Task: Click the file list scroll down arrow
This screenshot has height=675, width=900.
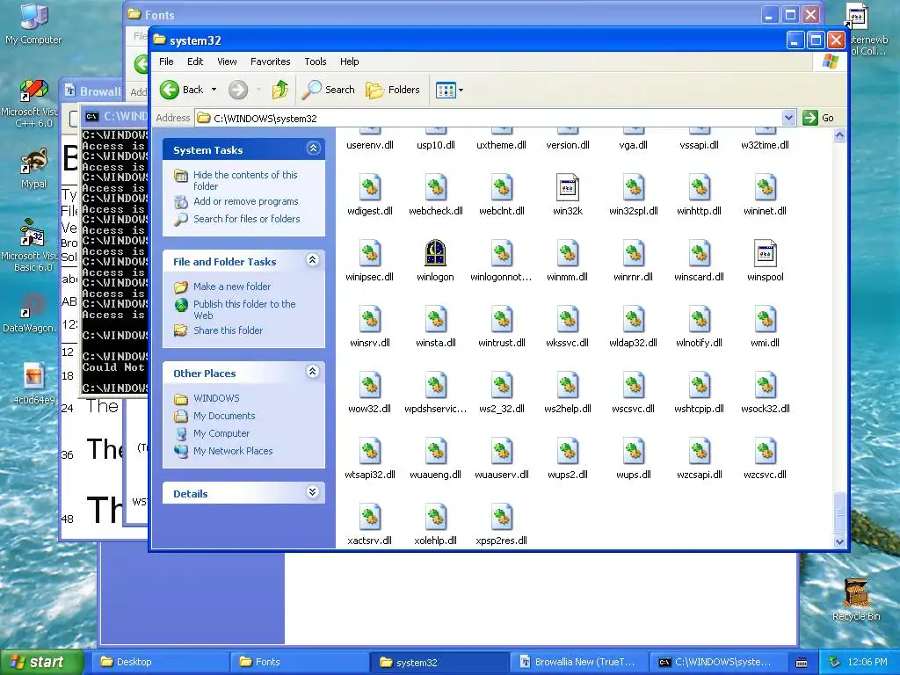Action: 839,541
